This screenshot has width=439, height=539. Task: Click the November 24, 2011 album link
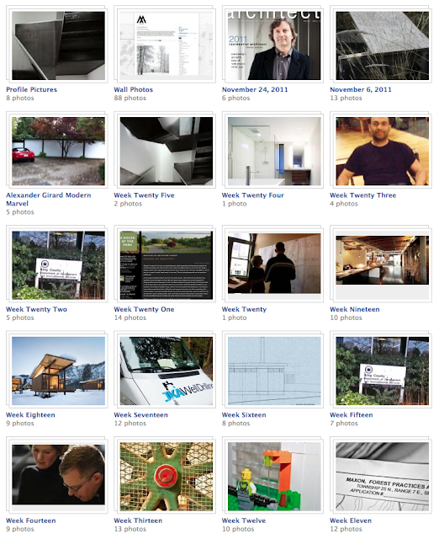(255, 89)
